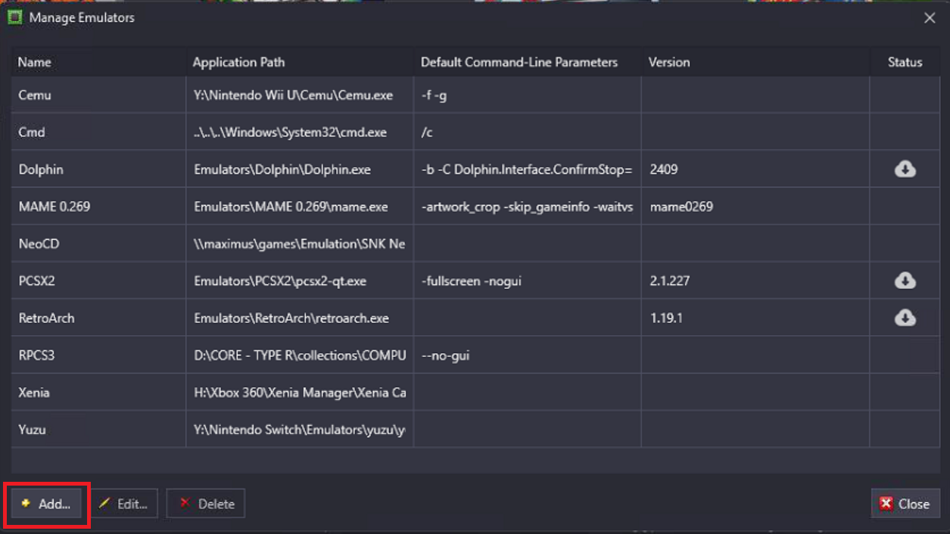The width and height of the screenshot is (950, 534).
Task: Click the Dolphin update download icon
Action: pyautogui.click(x=905, y=169)
